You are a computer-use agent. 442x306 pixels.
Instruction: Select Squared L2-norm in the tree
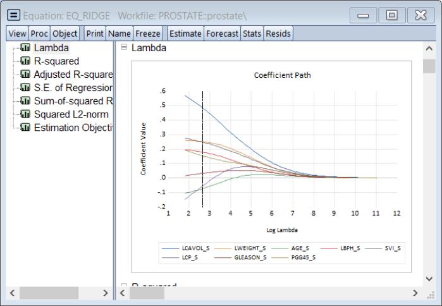pyautogui.click(x=71, y=114)
